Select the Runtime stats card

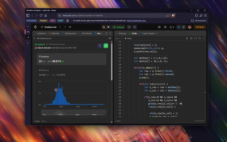coord(71,59)
